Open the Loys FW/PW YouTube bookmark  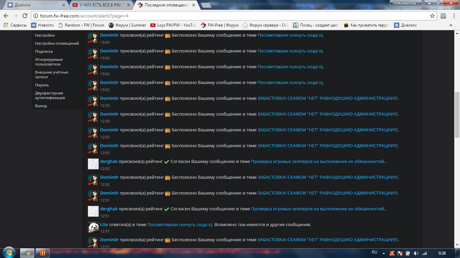[x=173, y=25]
